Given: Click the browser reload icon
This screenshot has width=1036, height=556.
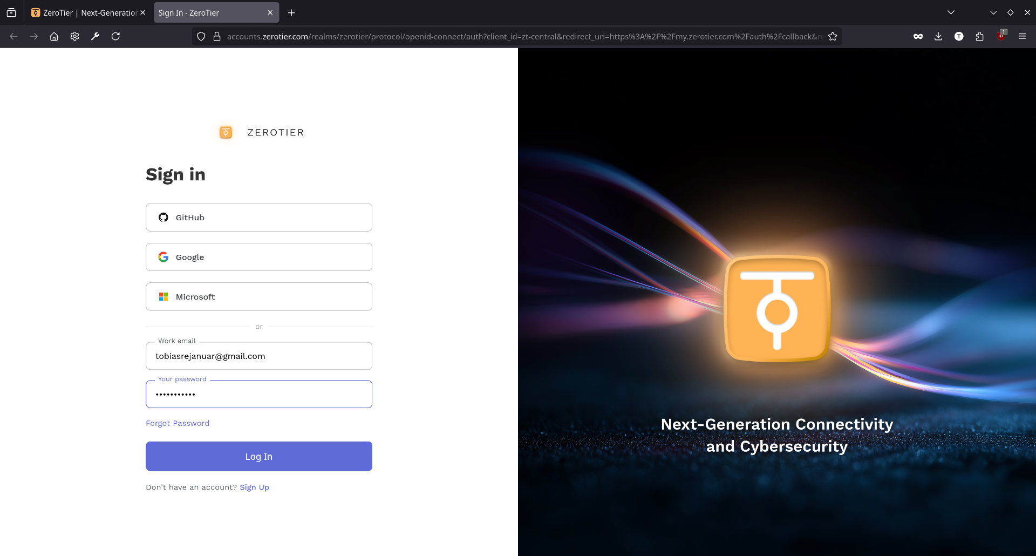Looking at the screenshot, I should (x=115, y=36).
